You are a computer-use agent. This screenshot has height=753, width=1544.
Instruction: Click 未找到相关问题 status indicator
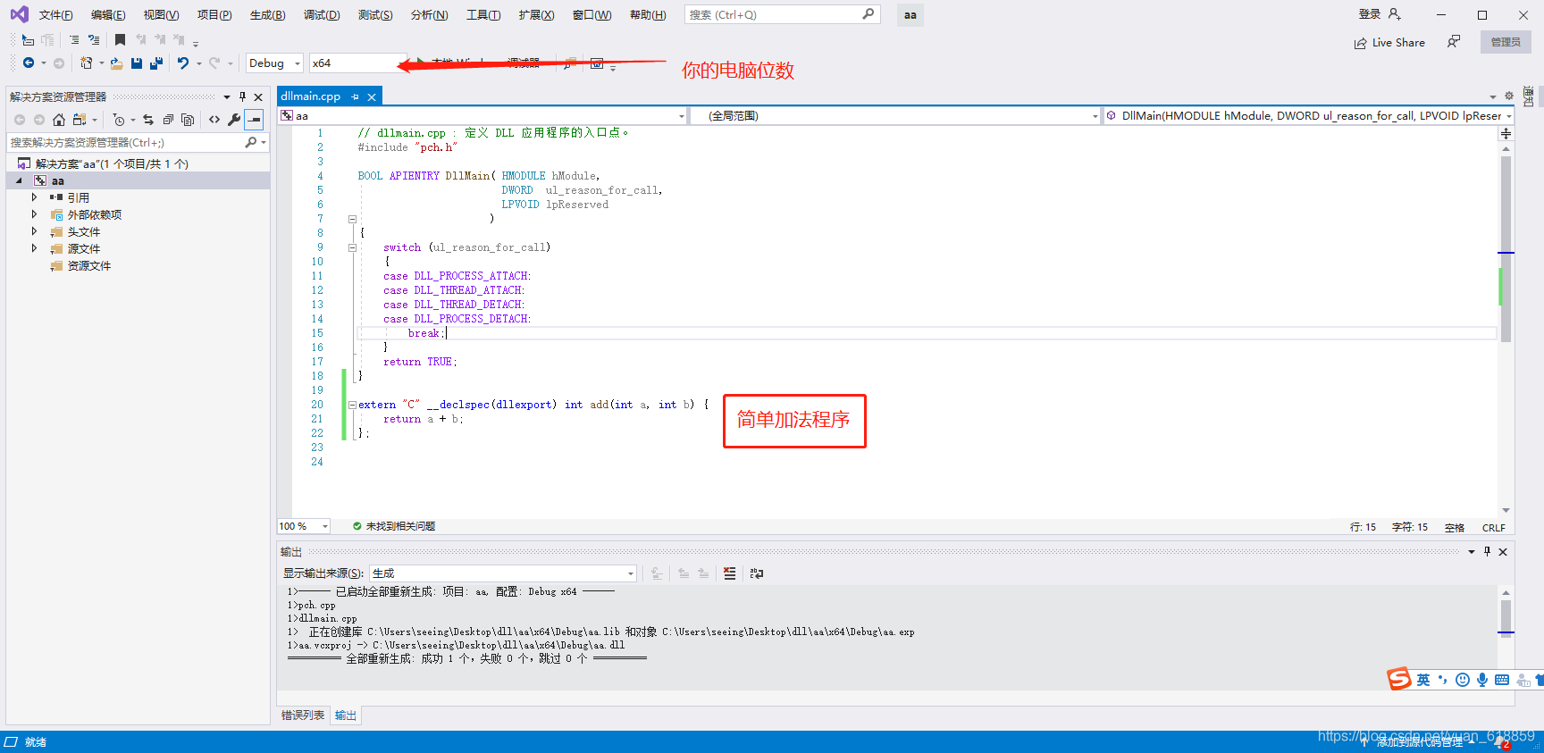click(394, 526)
